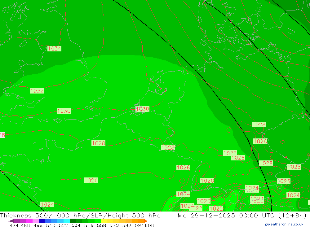Click the orange arrow at legend's high end
Screen dimensions: 310x227
(146, 221)
